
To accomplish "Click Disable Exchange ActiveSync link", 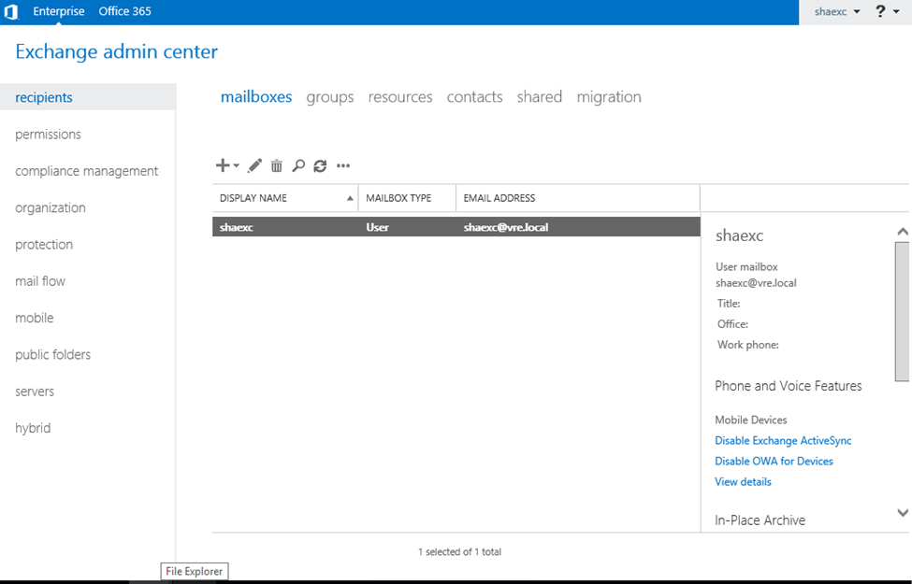I will click(x=783, y=440).
